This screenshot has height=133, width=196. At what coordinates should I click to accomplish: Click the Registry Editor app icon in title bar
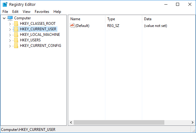click(5, 5)
